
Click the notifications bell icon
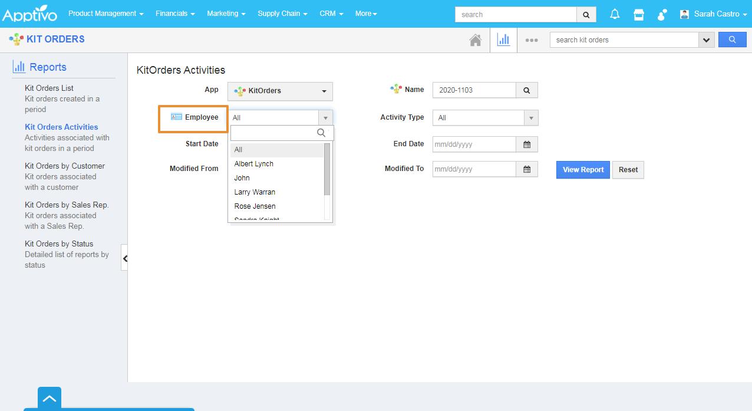[x=615, y=14]
